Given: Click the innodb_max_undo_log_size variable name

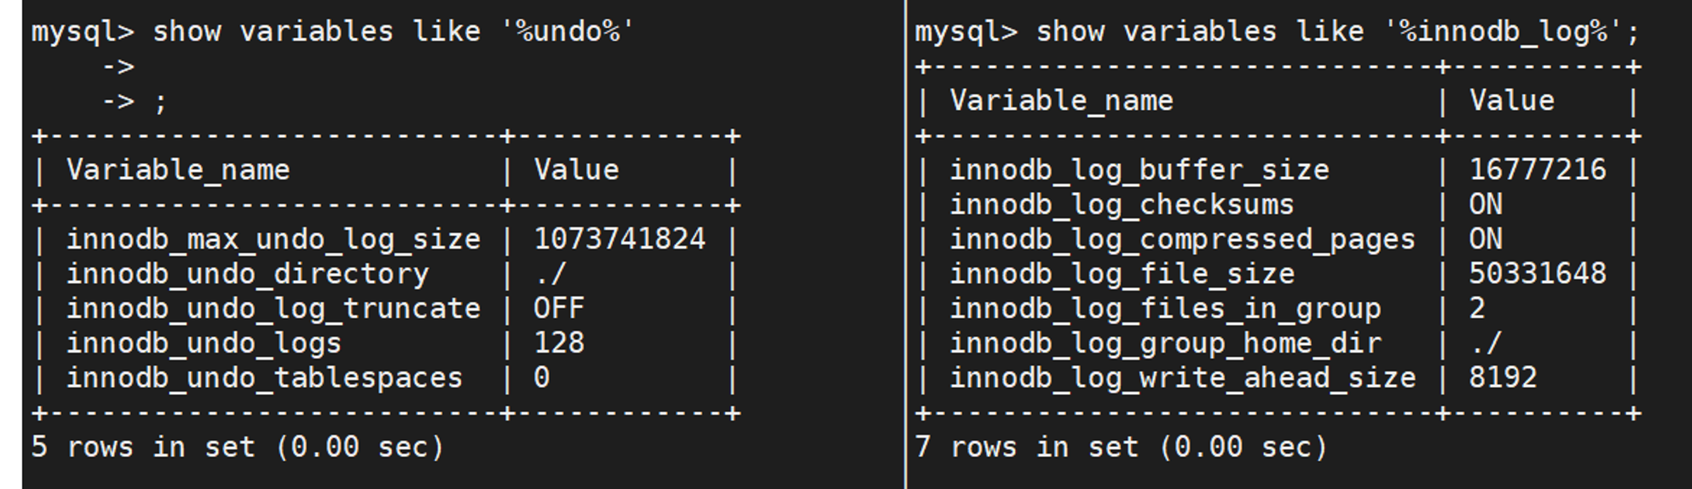Looking at the screenshot, I should 273,239.
